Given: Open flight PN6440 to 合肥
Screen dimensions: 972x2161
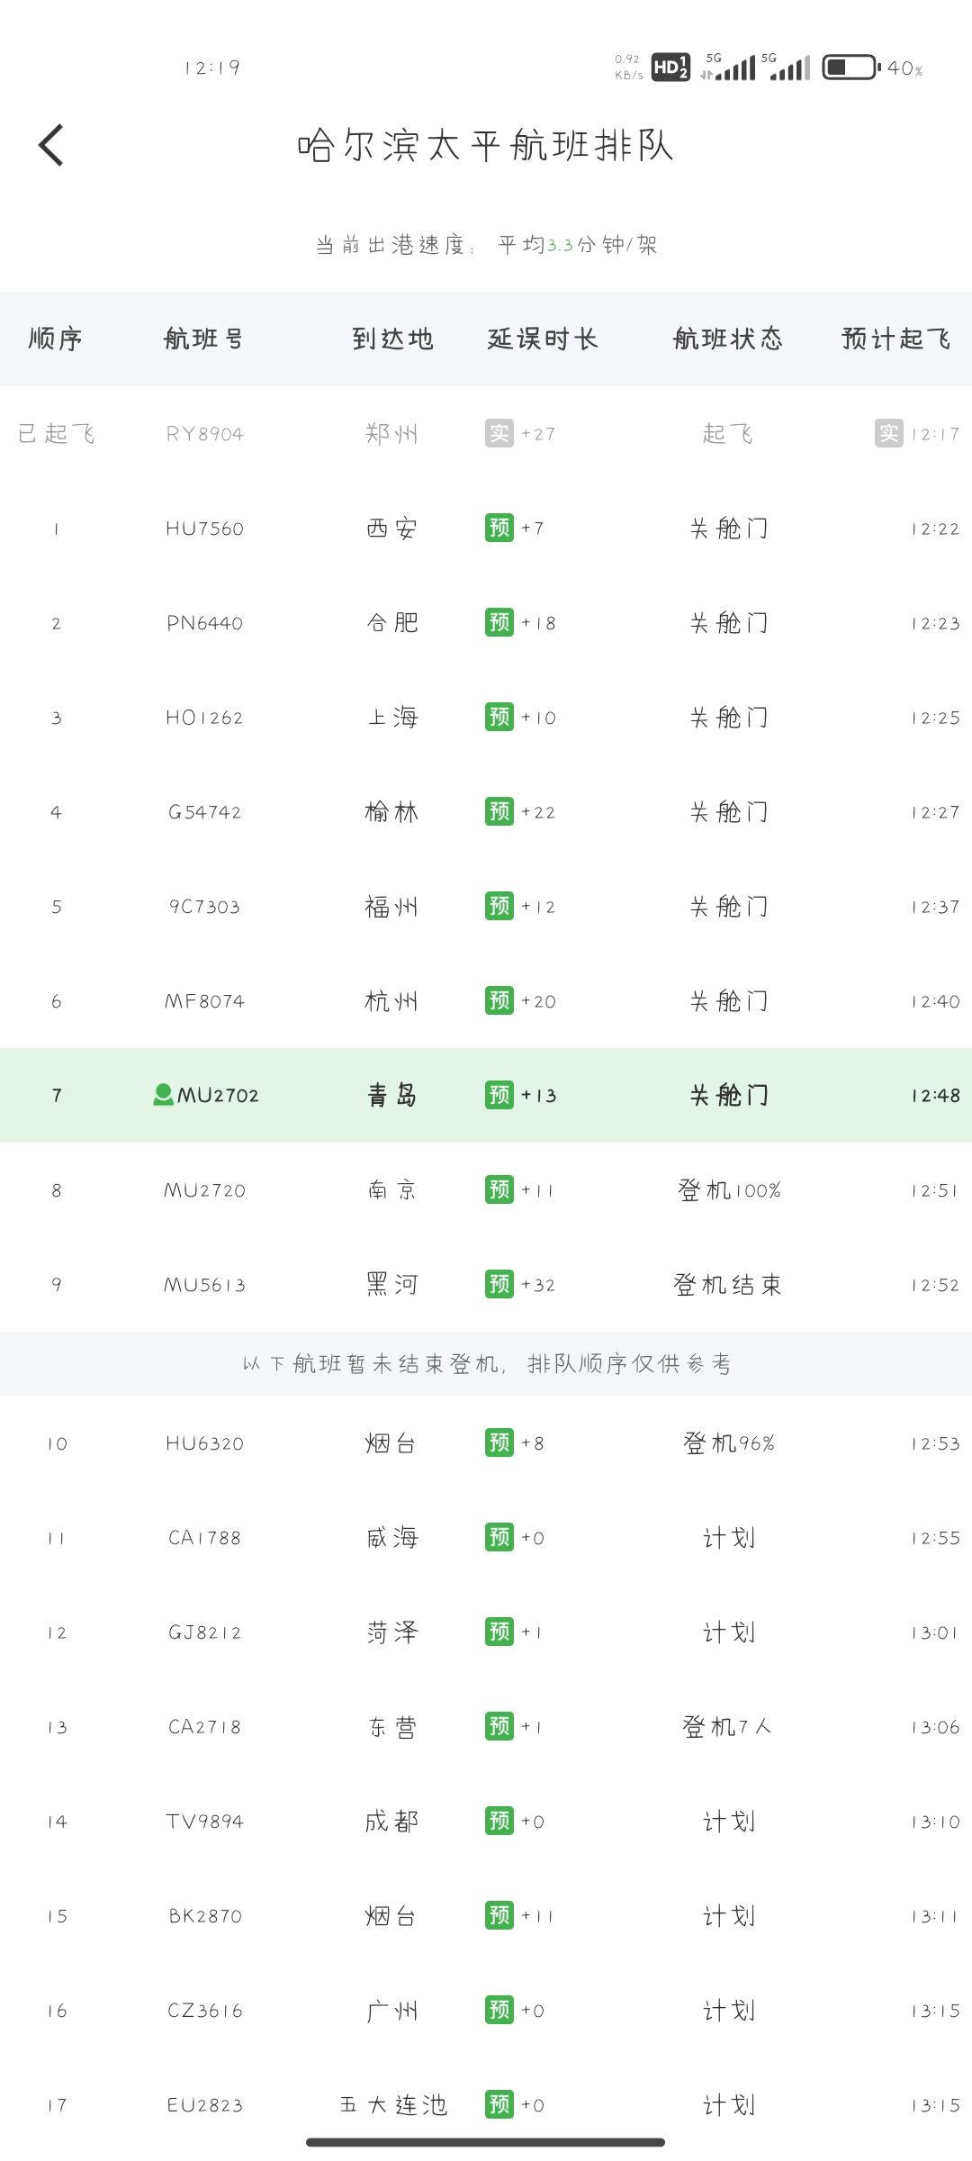Looking at the screenshot, I should pos(486,623).
